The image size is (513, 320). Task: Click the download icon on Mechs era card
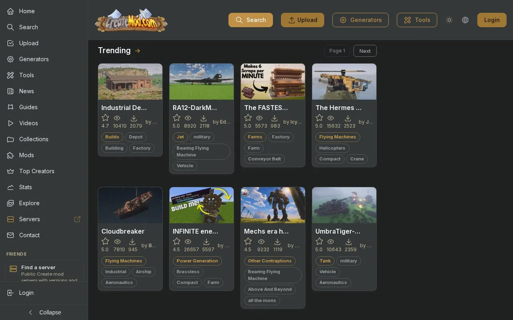pos(277,242)
